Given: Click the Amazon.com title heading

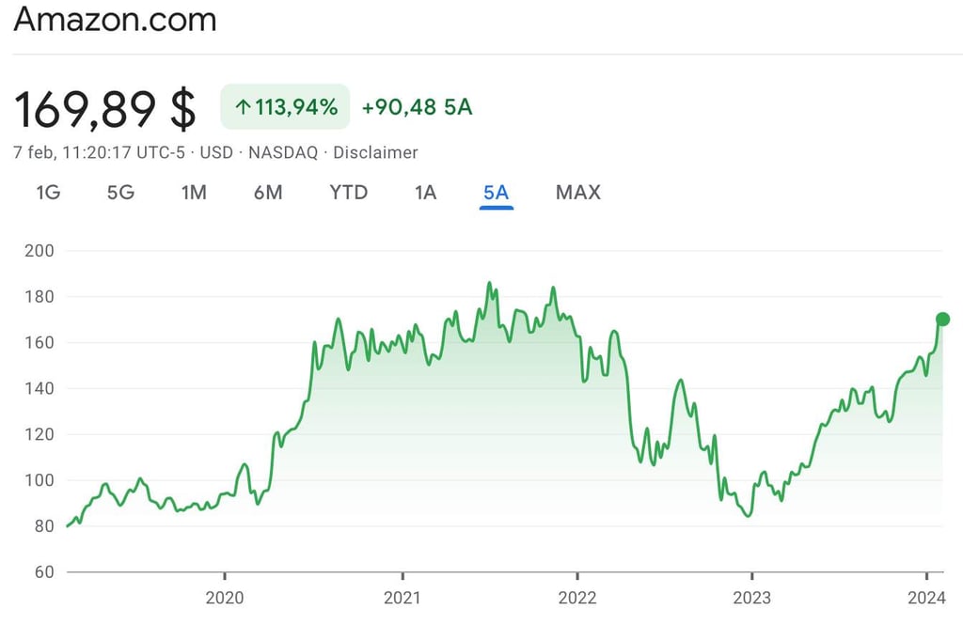Looking at the screenshot, I should (x=114, y=20).
